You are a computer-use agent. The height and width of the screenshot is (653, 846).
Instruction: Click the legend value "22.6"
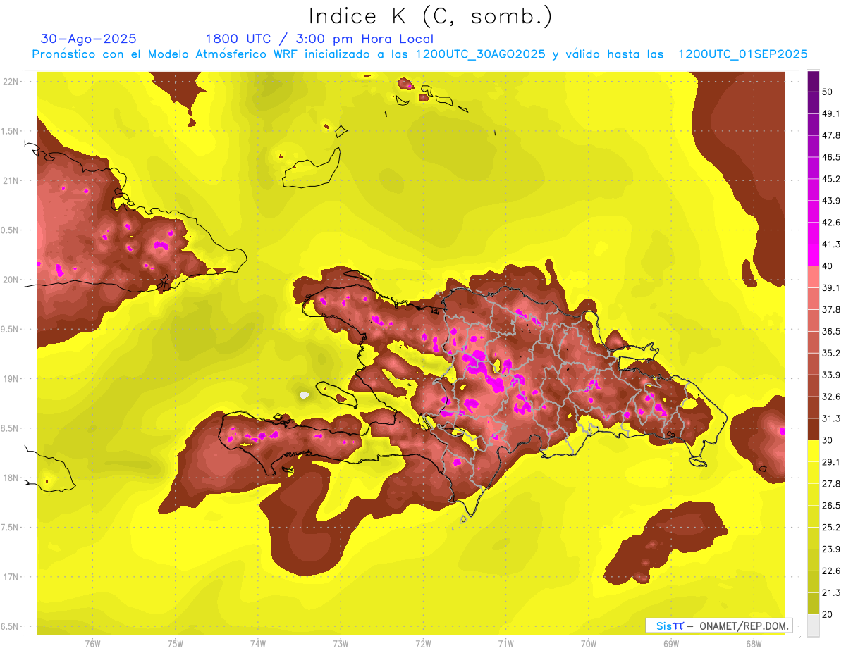[831, 571]
